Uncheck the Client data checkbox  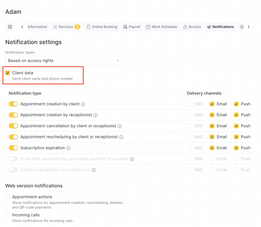(x=8, y=73)
